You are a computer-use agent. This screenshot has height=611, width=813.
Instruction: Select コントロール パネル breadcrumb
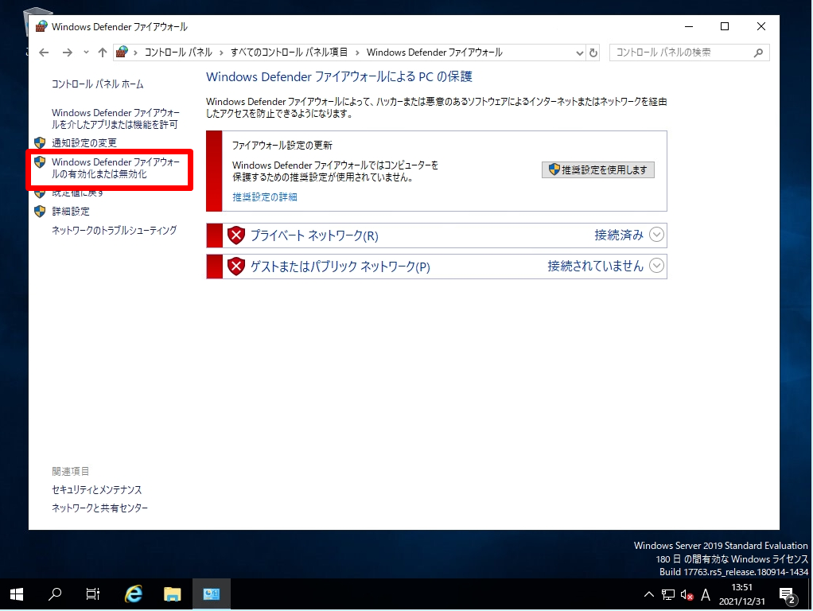(x=178, y=53)
